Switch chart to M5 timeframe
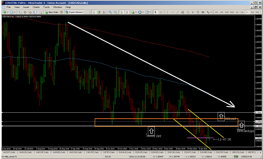Image resolution: width=263 pixels, height=159 pixels. (222, 12)
